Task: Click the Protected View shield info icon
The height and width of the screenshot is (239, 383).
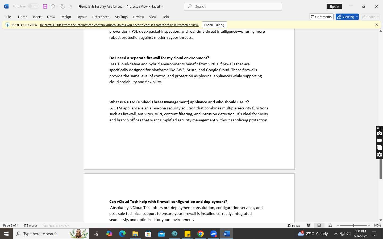Action: (7, 25)
